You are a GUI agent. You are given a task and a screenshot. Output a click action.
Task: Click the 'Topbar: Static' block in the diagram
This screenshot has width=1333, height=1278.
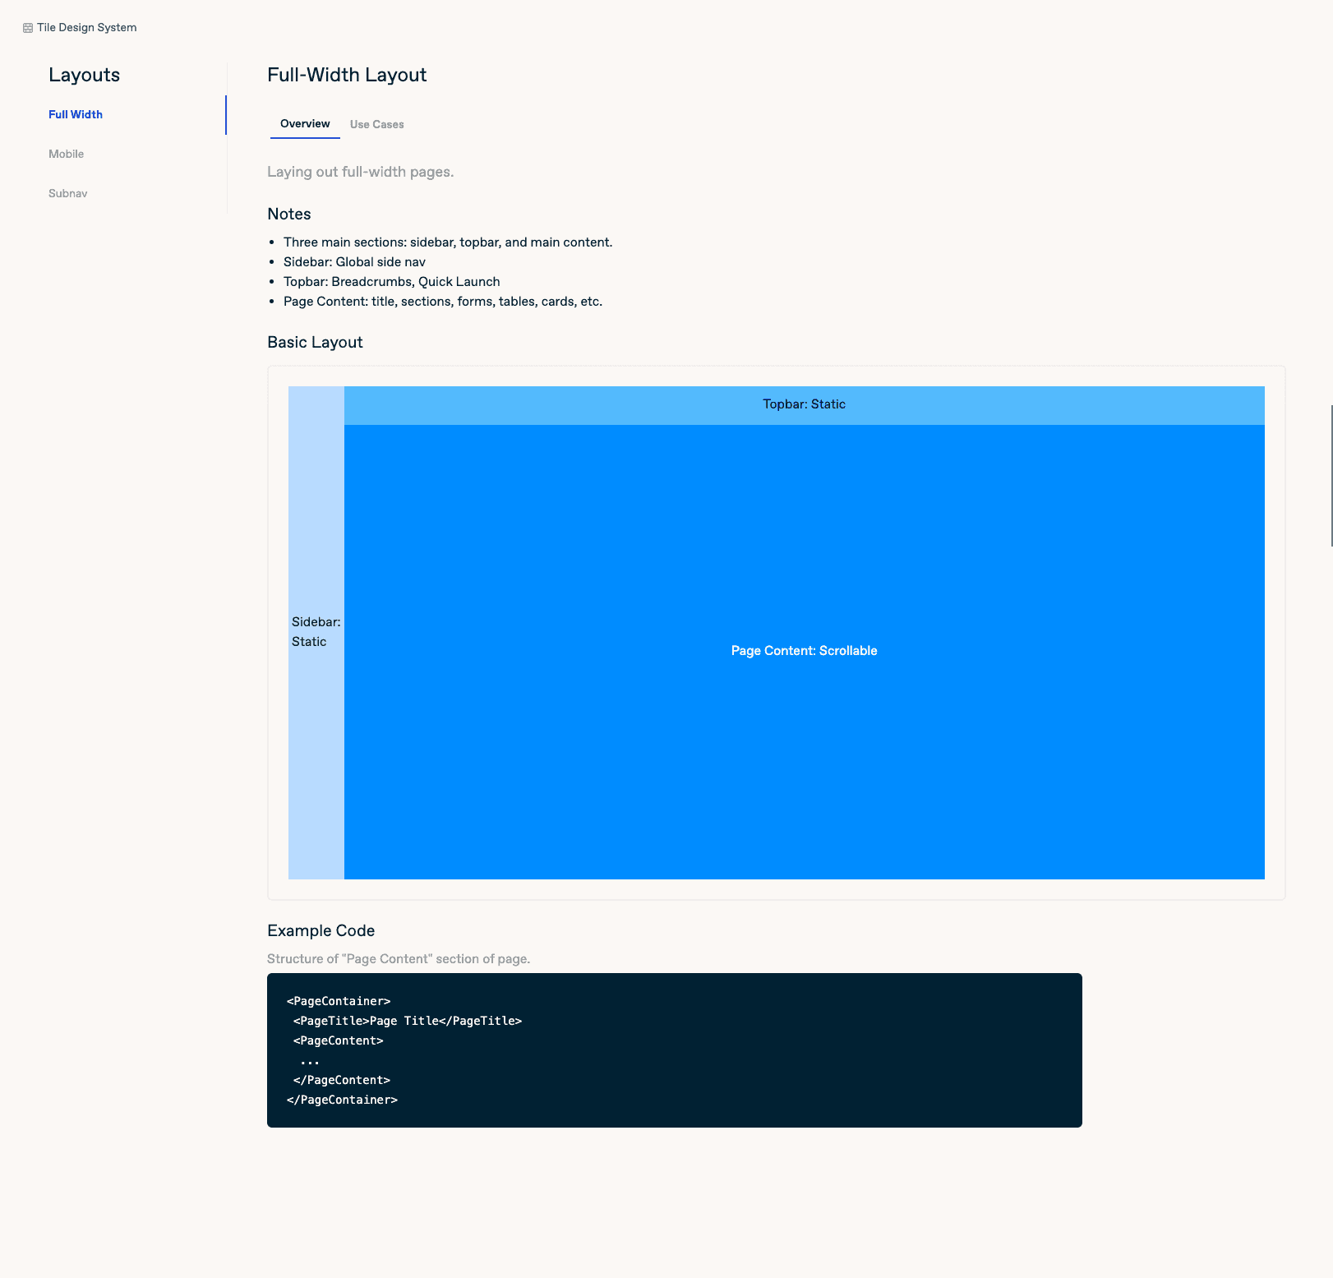[804, 405]
